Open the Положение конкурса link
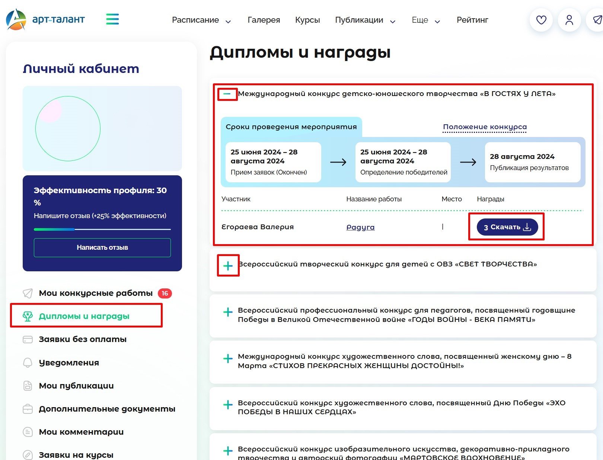 (x=485, y=127)
